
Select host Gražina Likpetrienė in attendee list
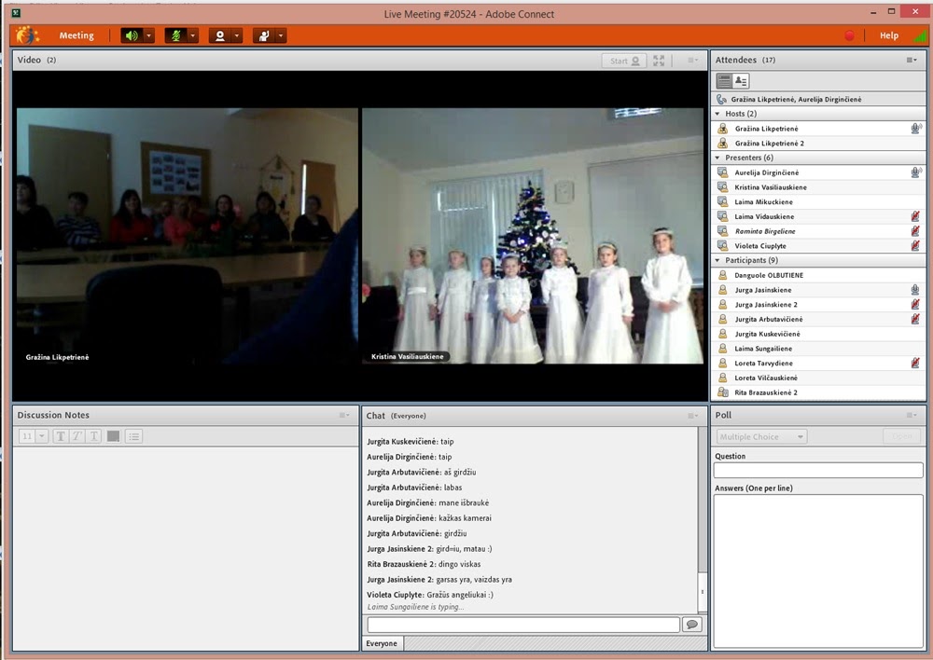pos(818,129)
